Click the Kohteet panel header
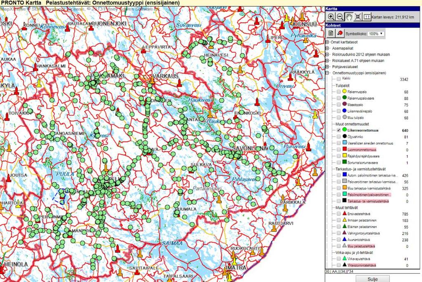The height and width of the screenshot is (282, 422). point(373,25)
